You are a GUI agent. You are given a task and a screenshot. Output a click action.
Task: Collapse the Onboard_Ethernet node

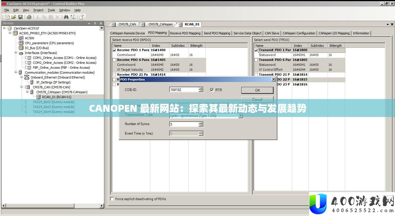[21, 77]
